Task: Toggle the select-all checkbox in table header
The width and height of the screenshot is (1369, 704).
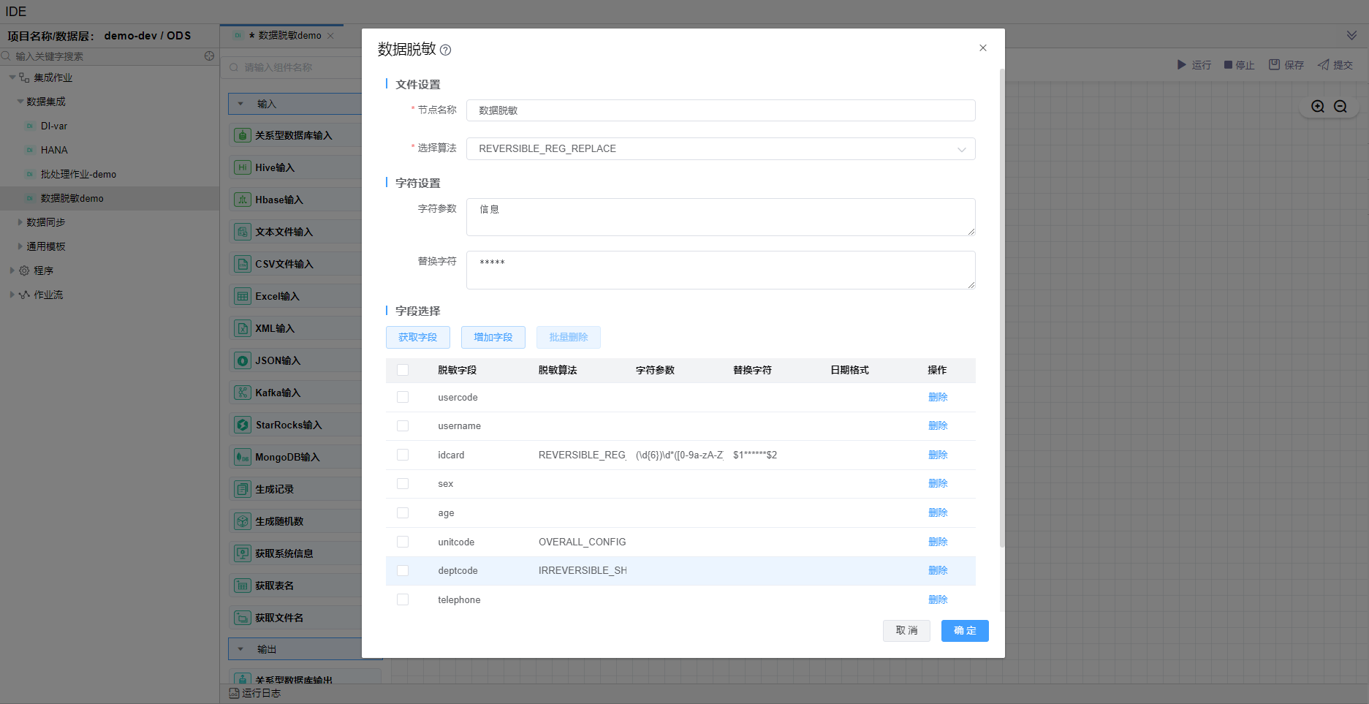Action: pos(403,370)
